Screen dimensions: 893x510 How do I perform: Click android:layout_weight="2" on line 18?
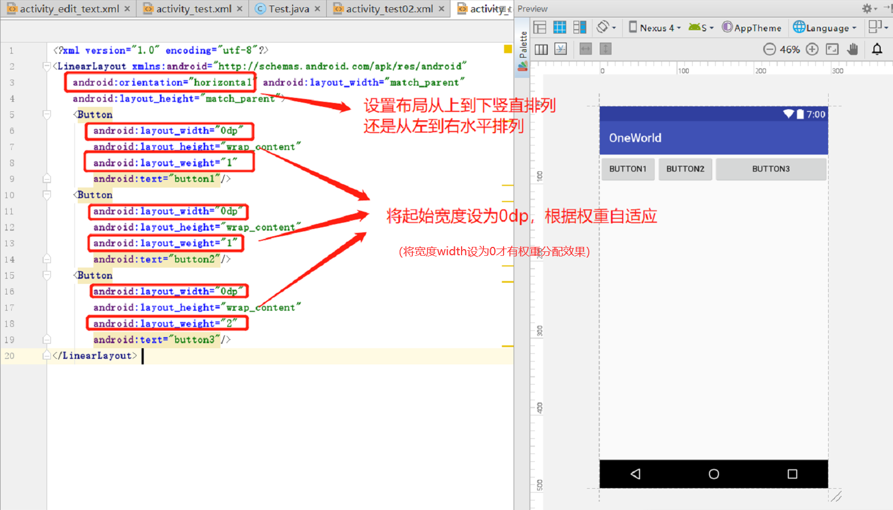[166, 324]
